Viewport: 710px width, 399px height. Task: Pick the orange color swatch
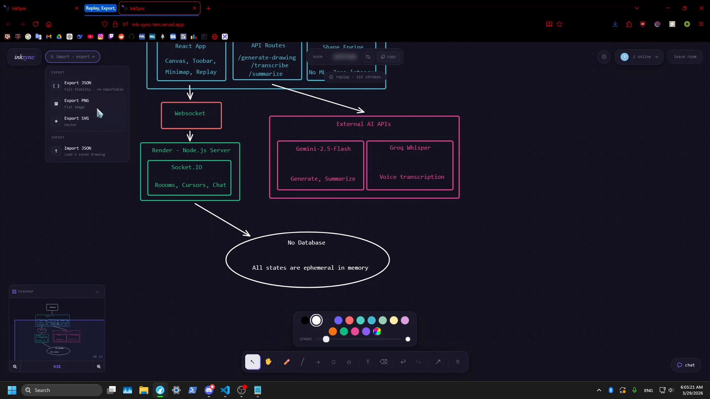pos(333,332)
